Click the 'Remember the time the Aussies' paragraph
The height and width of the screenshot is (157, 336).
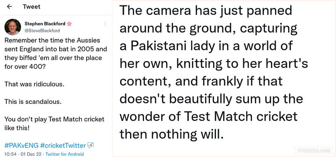click(x=55, y=54)
